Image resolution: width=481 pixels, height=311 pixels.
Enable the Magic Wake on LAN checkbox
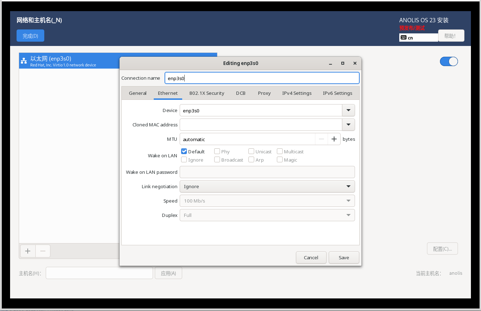tap(280, 160)
